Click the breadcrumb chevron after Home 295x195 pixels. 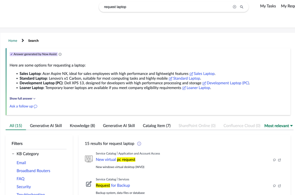[x=23, y=41]
